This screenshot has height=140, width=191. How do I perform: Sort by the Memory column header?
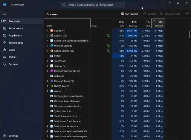(x=132, y=23)
